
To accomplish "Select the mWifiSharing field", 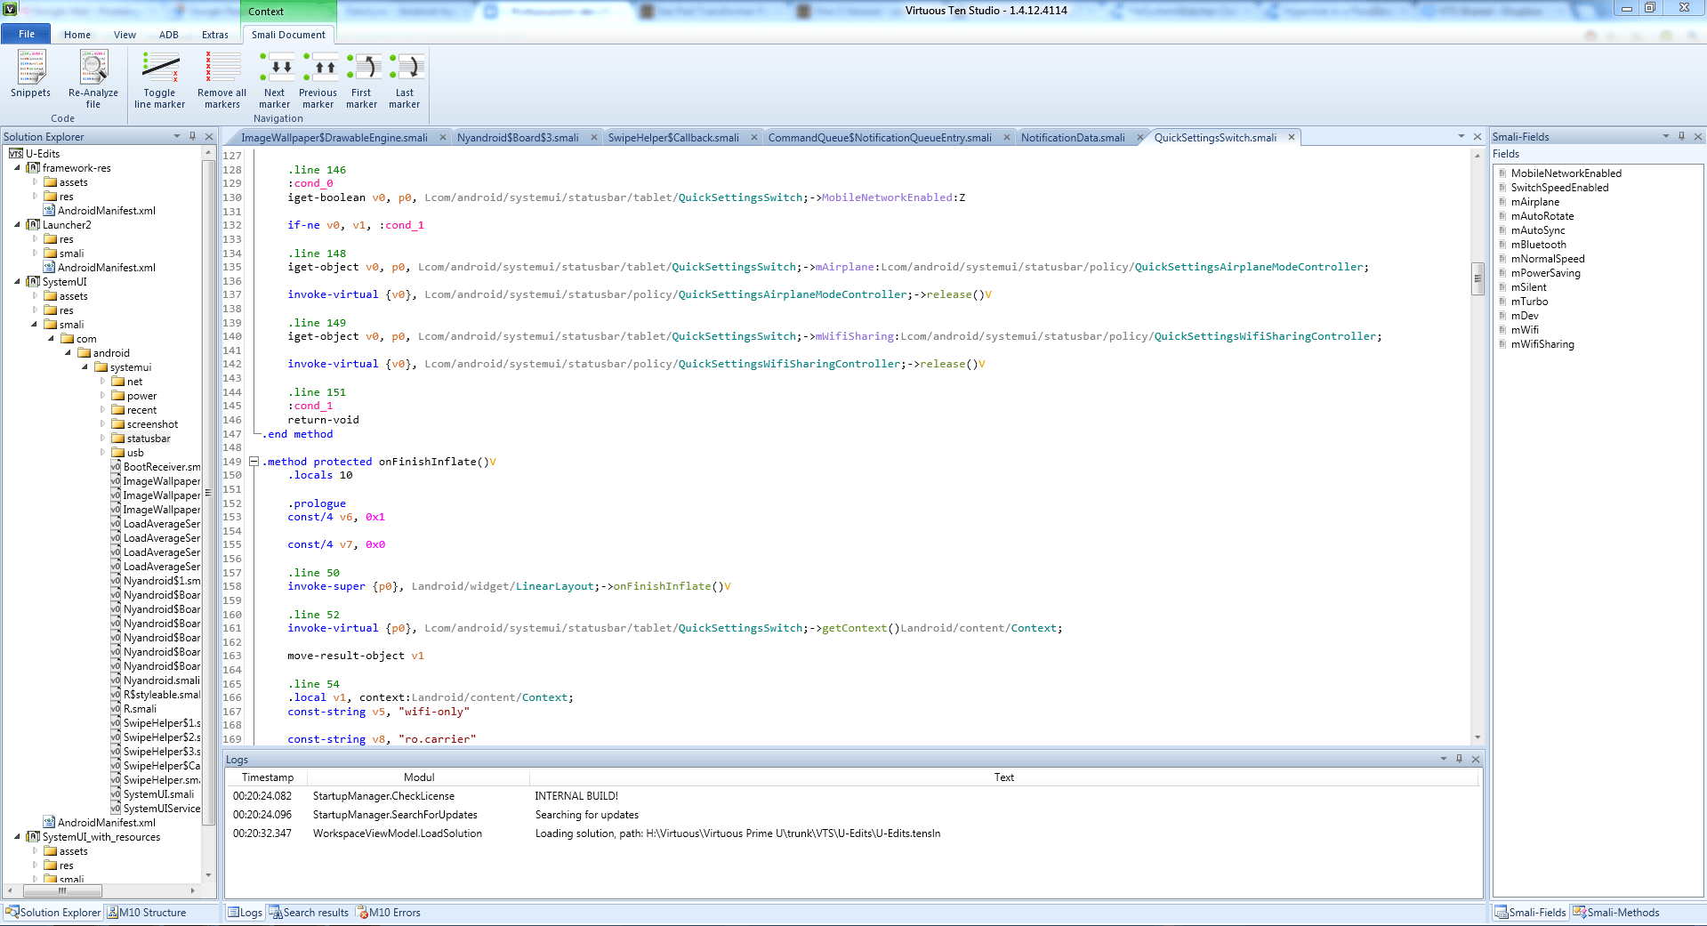I will (x=1542, y=344).
